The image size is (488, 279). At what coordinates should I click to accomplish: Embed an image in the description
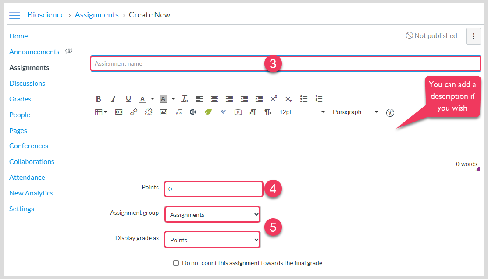pyautogui.click(x=164, y=112)
